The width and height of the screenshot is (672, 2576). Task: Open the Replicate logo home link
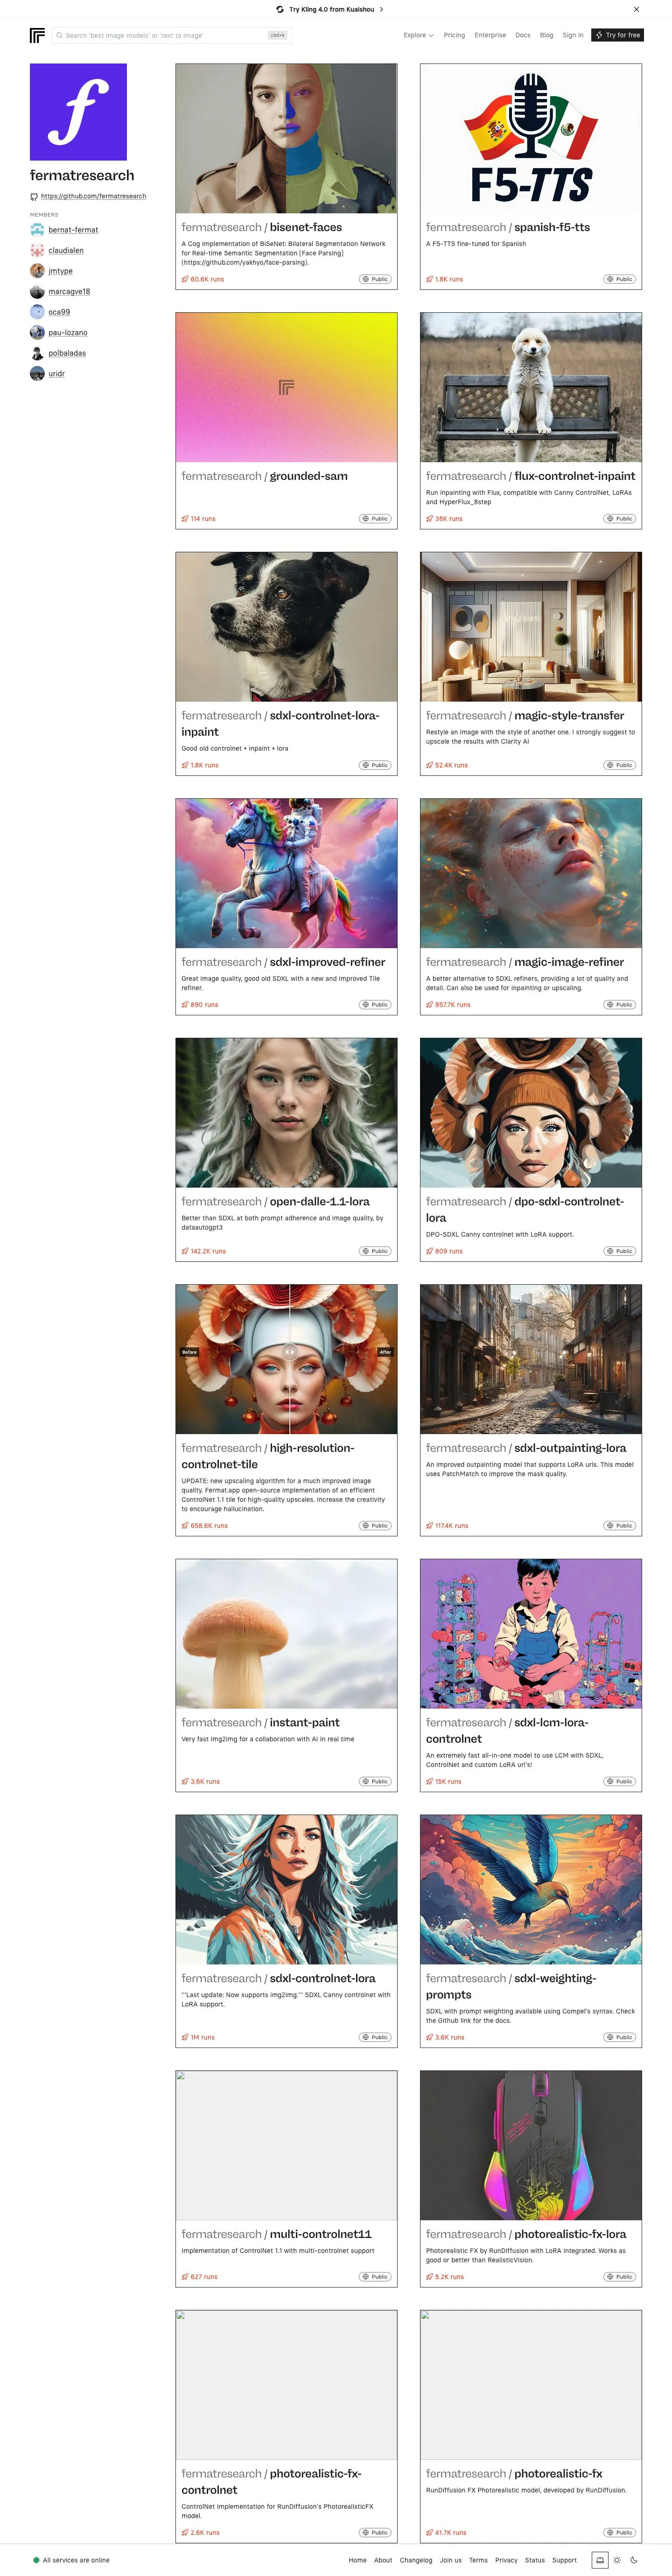point(37,35)
